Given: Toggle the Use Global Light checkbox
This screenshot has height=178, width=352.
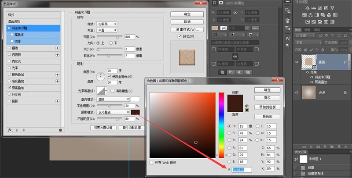Looking at the screenshot, I should pos(109,76).
